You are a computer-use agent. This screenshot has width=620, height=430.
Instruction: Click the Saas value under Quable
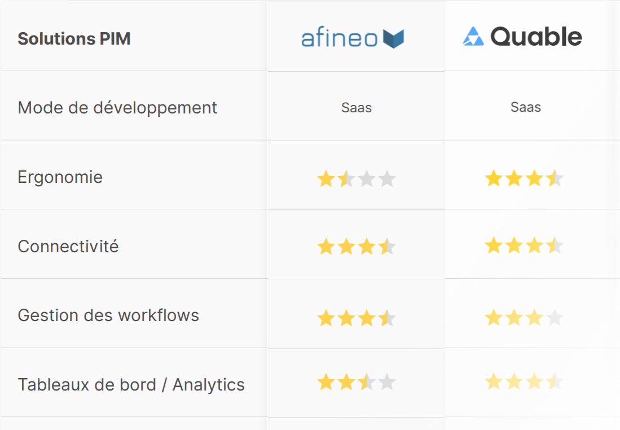point(525,107)
